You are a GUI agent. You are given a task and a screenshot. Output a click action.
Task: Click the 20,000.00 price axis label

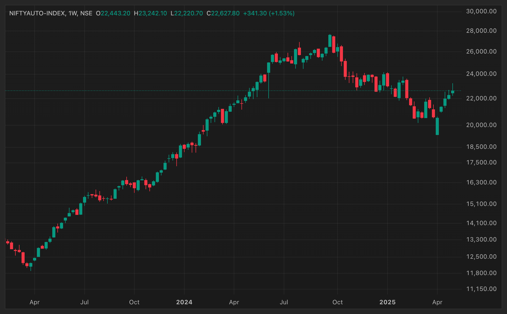pyautogui.click(x=481, y=125)
